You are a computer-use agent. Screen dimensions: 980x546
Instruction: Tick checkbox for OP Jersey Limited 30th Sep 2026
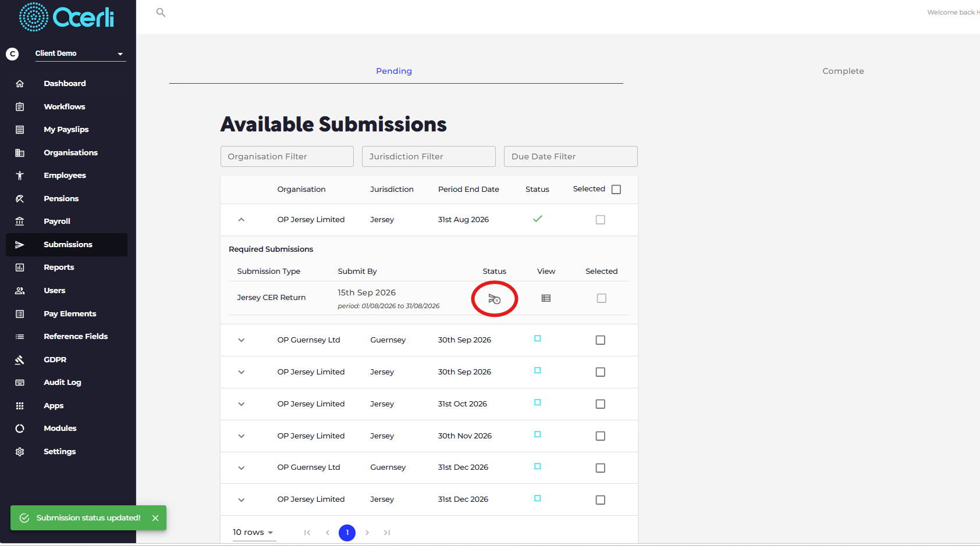point(601,372)
